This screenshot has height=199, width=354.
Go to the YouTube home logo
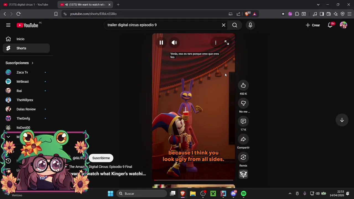pyautogui.click(x=27, y=25)
